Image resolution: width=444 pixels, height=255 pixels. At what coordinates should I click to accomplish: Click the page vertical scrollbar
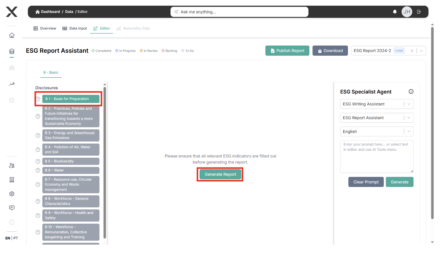pyautogui.click(x=432, y=123)
